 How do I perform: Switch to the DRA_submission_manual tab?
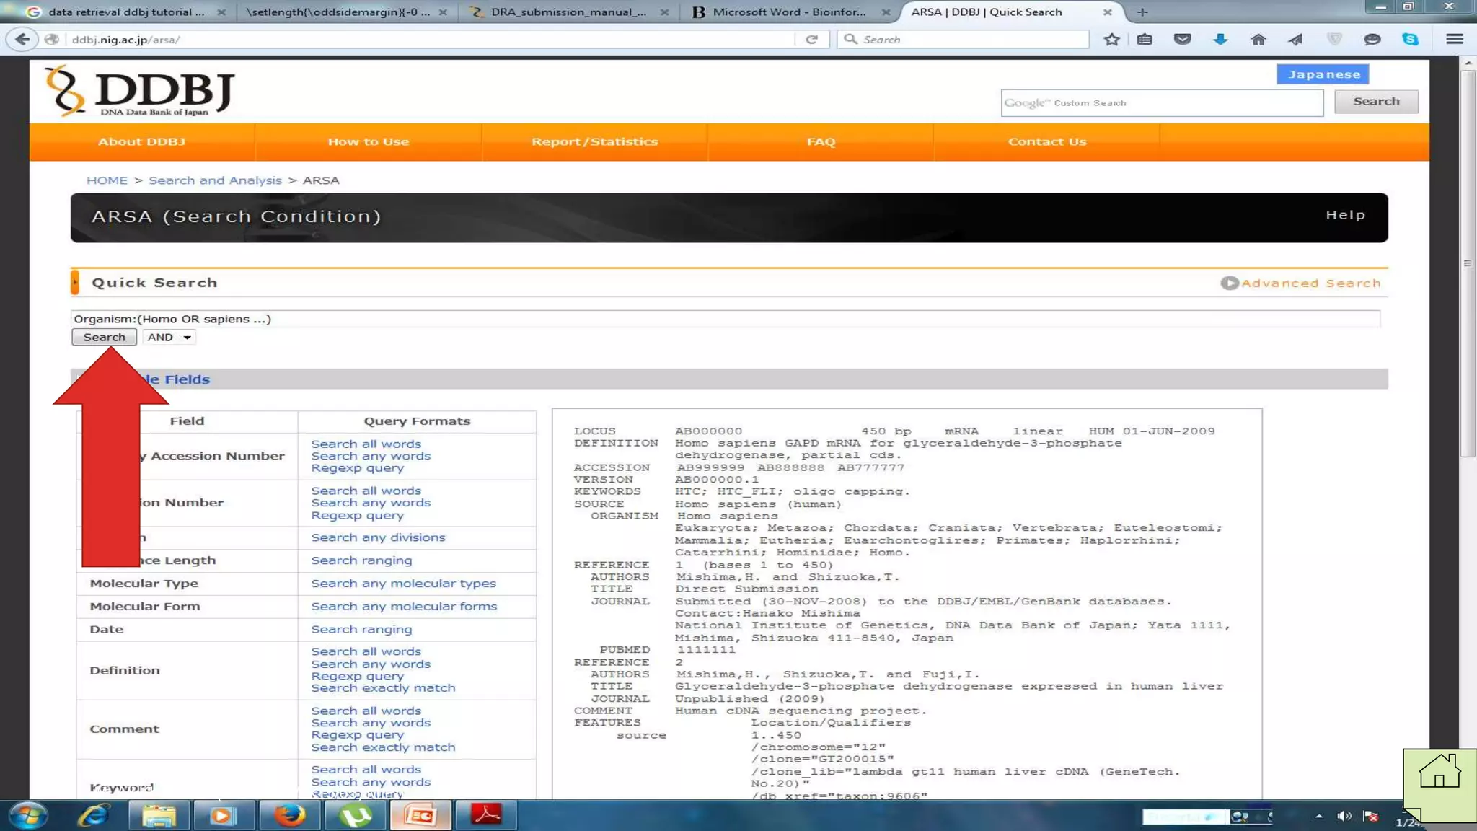click(568, 12)
